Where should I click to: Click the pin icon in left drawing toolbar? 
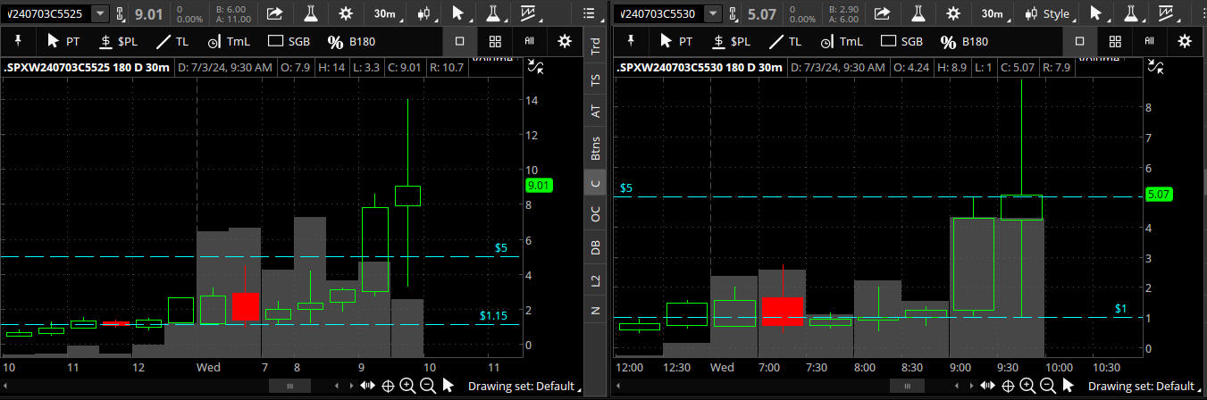18,41
